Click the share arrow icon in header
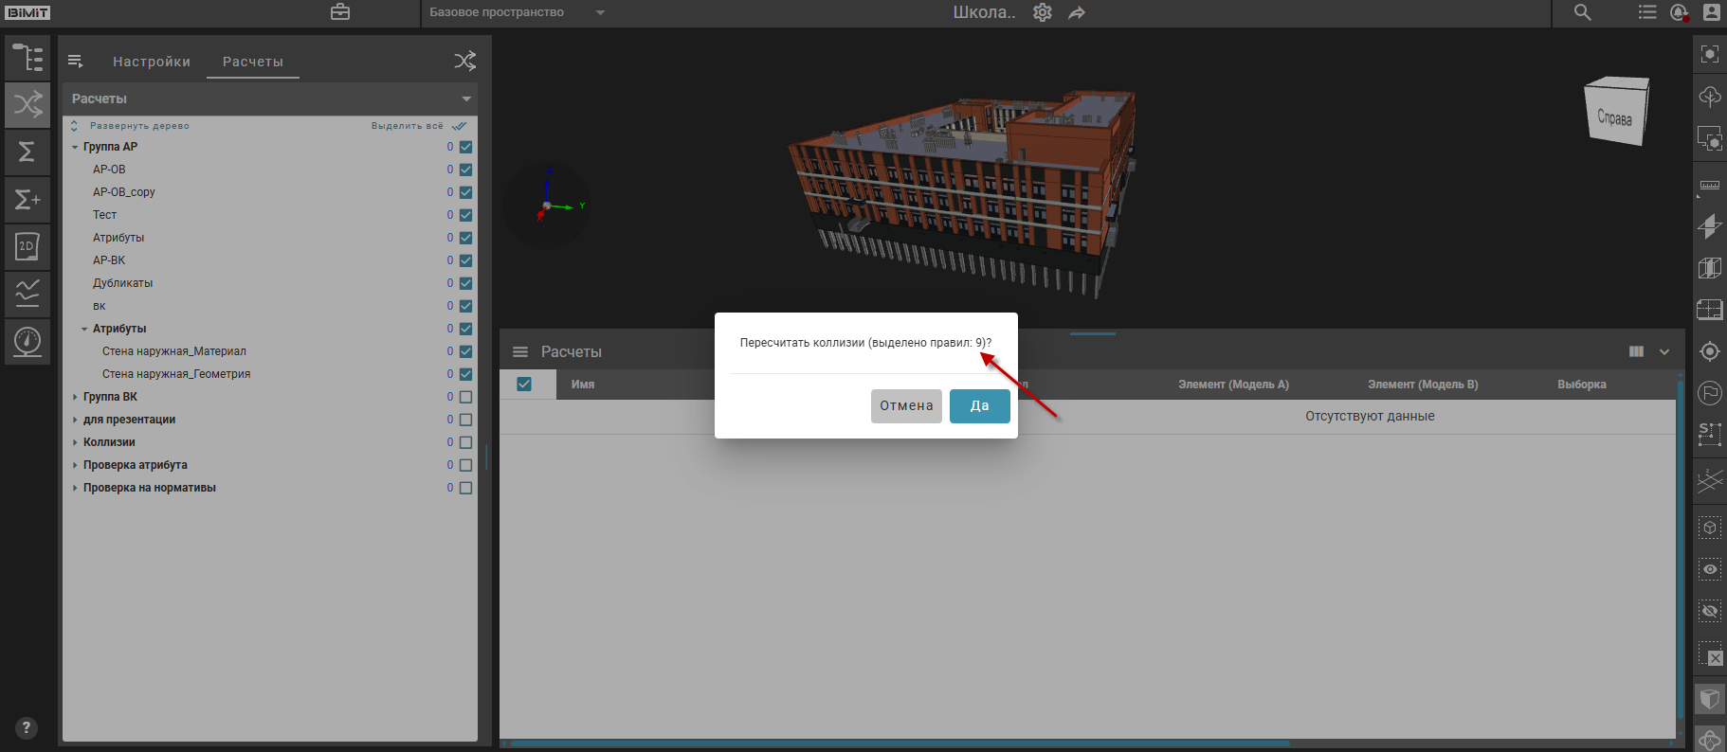The width and height of the screenshot is (1727, 752). point(1077,12)
